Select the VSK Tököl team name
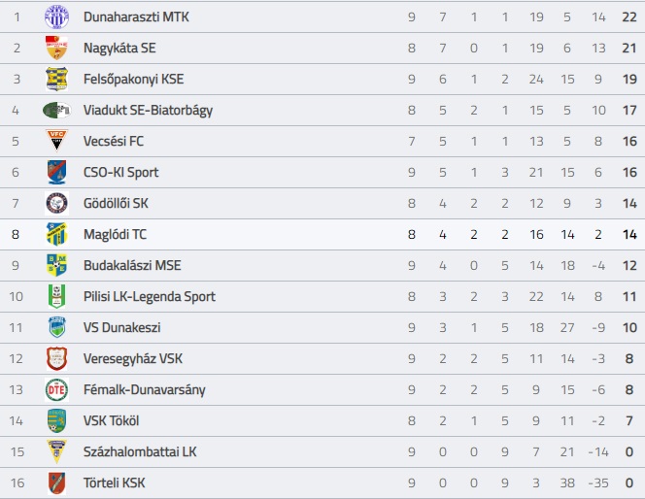The width and height of the screenshot is (645, 499). pos(111,421)
